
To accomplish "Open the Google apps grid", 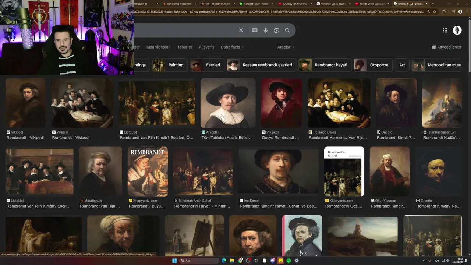I will coord(445,31).
